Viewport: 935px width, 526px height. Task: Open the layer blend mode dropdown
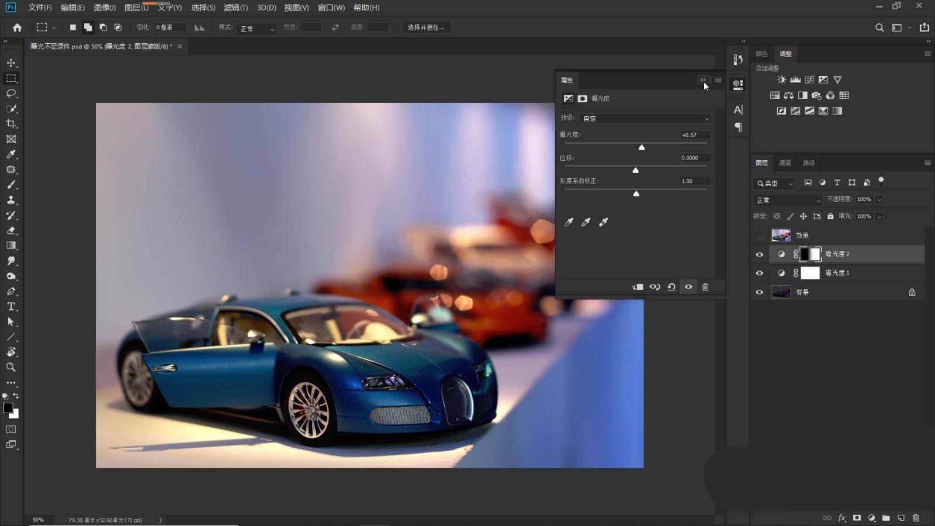pos(788,200)
